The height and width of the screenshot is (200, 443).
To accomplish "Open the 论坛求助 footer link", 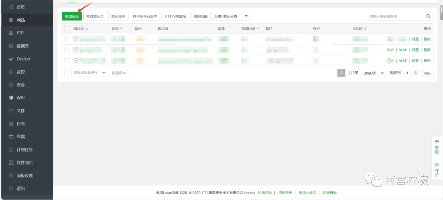I will pyautogui.click(x=265, y=193).
